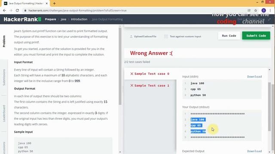Select the Submissions side tab

pos(4,77)
